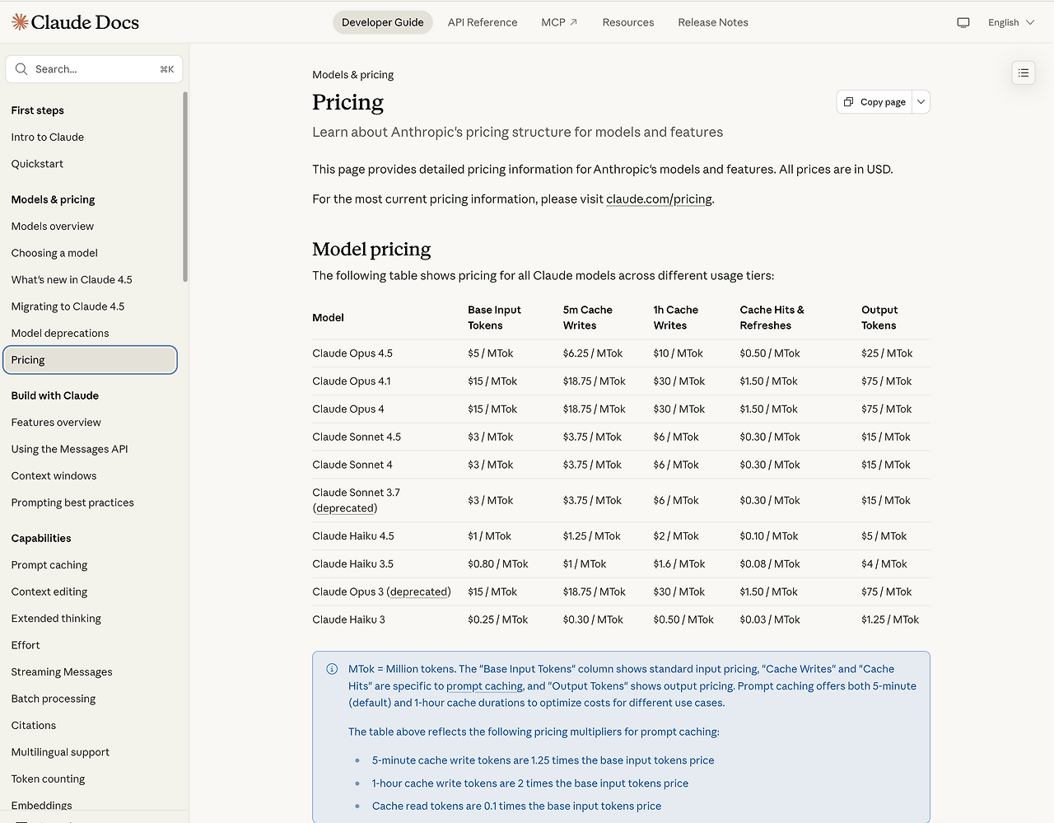Focus the Search input field
Viewport: 1054px width, 823px height.
click(x=94, y=69)
